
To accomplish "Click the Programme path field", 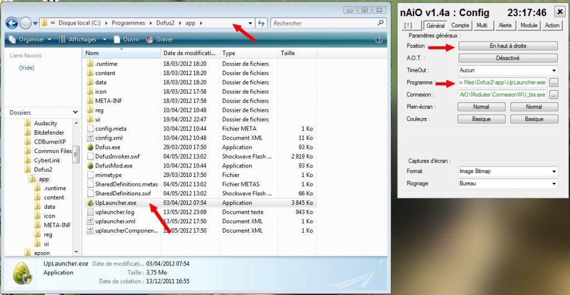I will pos(503,83).
